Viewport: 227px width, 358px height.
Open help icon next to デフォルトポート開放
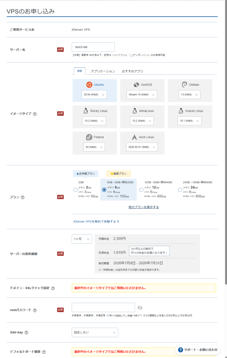[44, 352]
